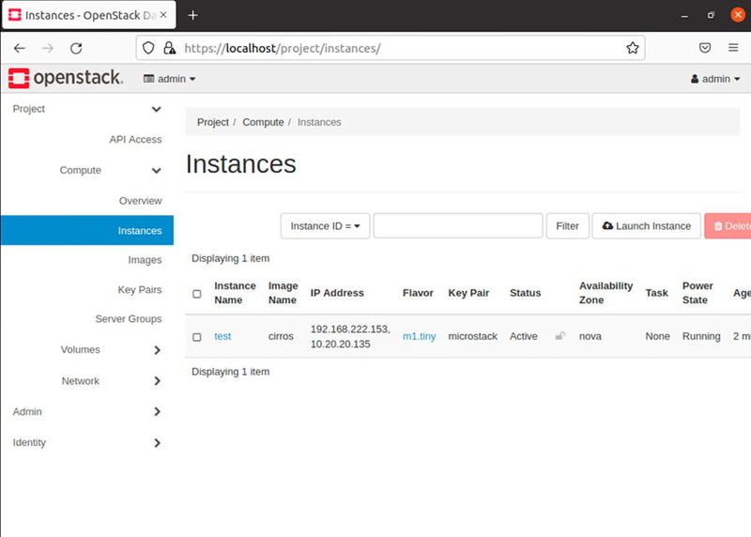751x537 pixels.
Task: Click the browser forward arrow
Action: (48, 48)
